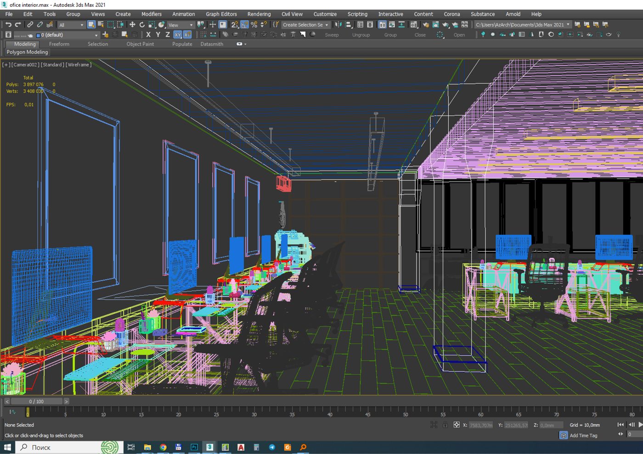Open Photoshop from the Windows taskbar
643x454 pixels.
tap(194, 447)
